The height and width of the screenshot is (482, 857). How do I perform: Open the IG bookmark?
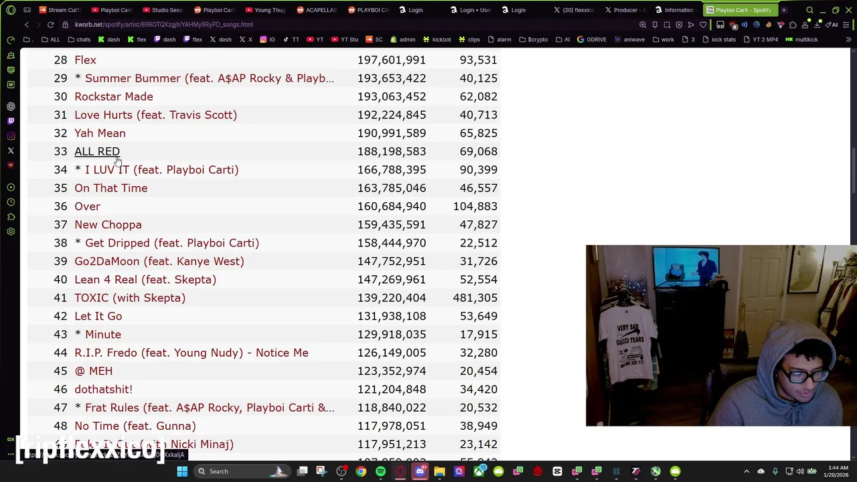(268, 39)
